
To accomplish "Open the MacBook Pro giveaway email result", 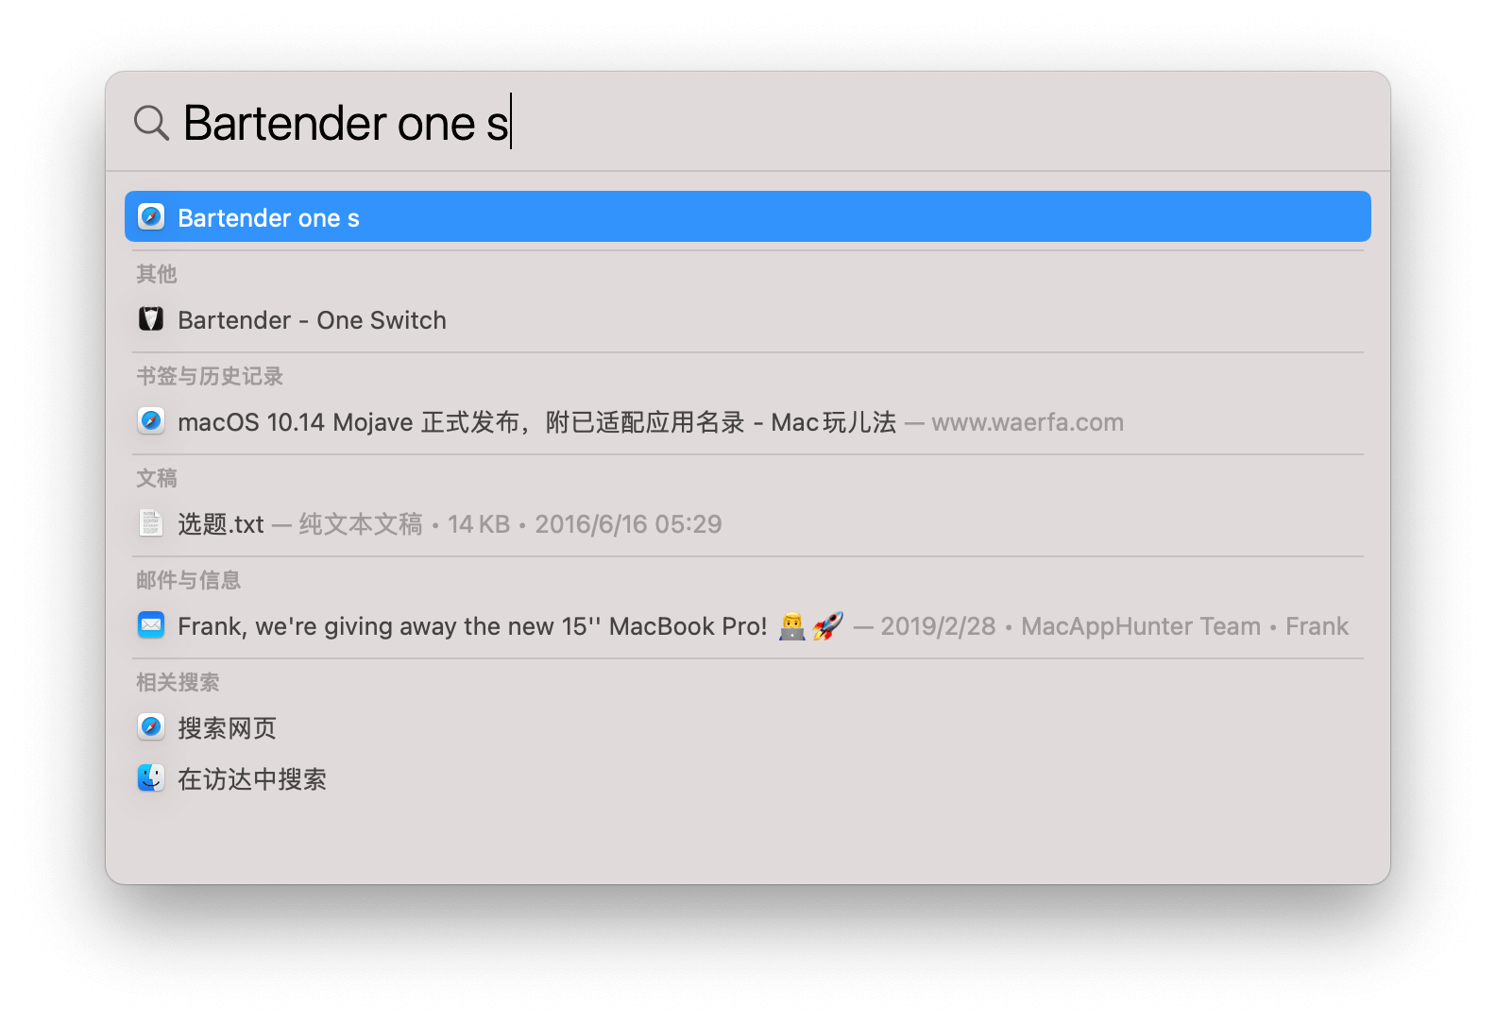I will click(x=748, y=625).
